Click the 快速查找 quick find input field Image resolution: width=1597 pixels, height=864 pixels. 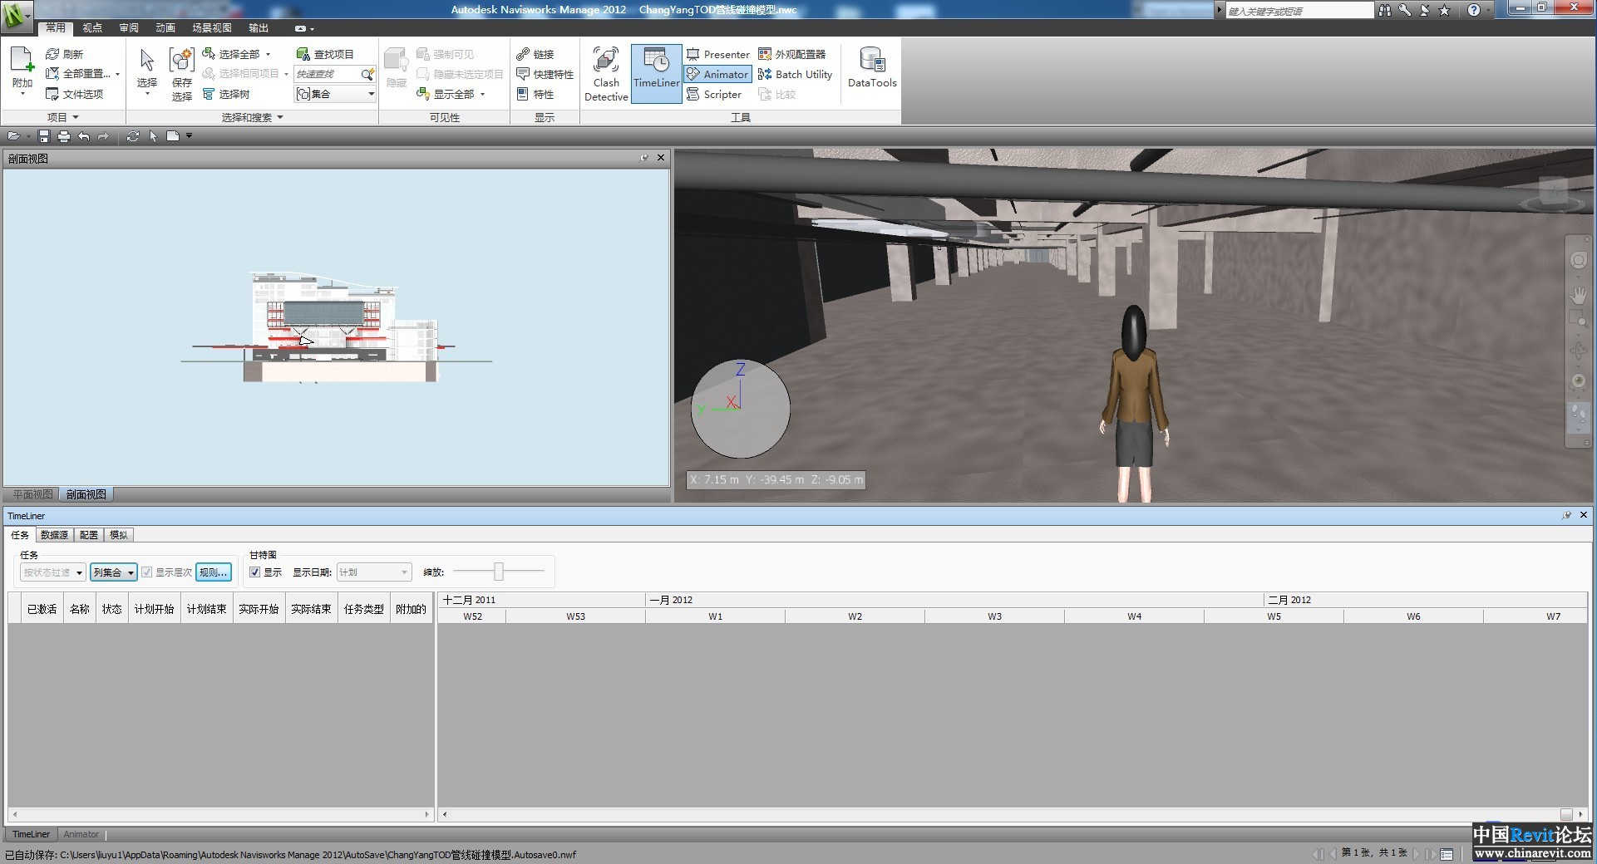[x=328, y=74]
